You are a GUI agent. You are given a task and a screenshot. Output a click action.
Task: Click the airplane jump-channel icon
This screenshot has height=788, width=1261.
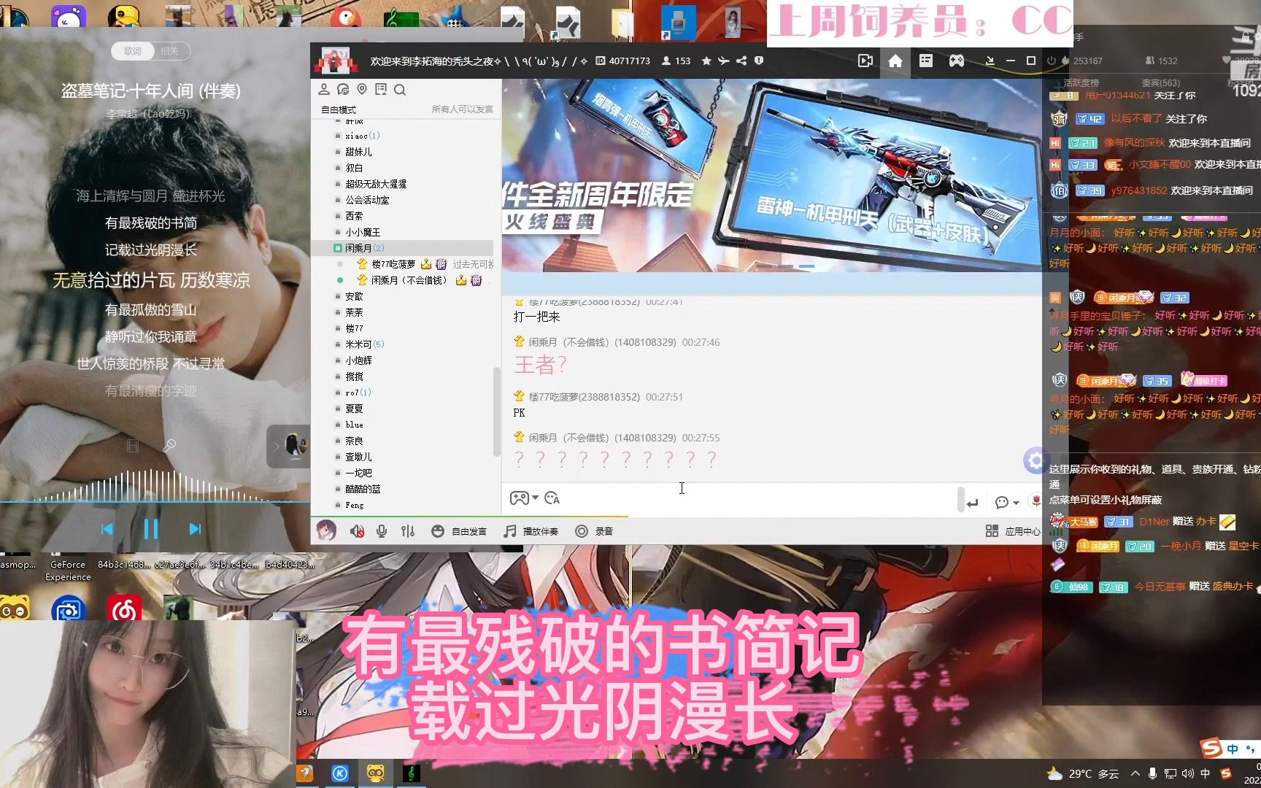pyautogui.click(x=724, y=61)
